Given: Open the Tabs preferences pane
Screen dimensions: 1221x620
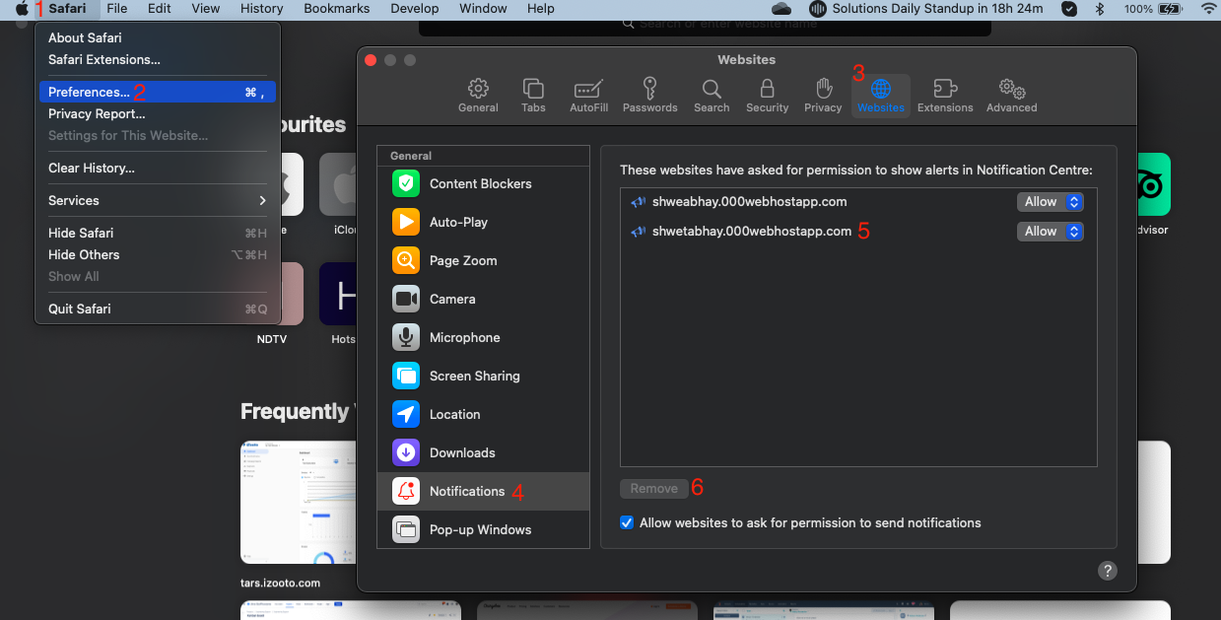Looking at the screenshot, I should pyautogui.click(x=533, y=96).
